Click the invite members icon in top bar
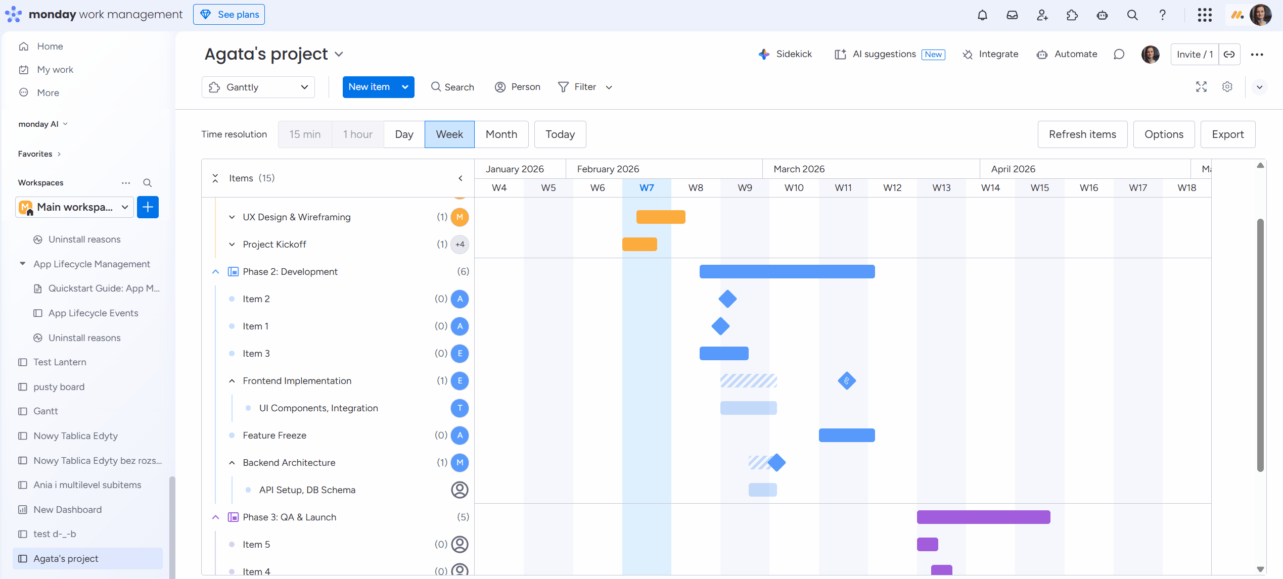This screenshot has width=1283, height=579. coord(1042,15)
